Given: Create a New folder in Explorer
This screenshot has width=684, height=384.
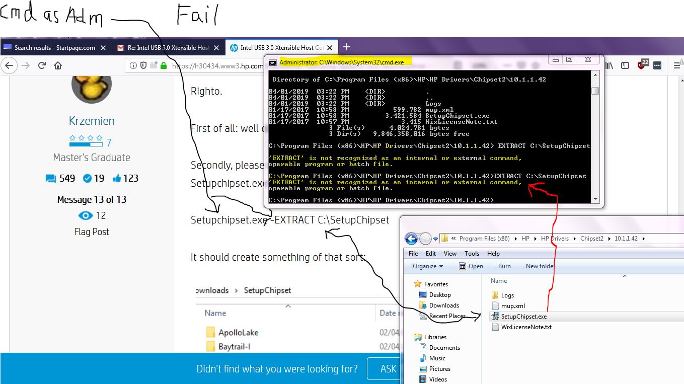Looking at the screenshot, I should (x=540, y=266).
